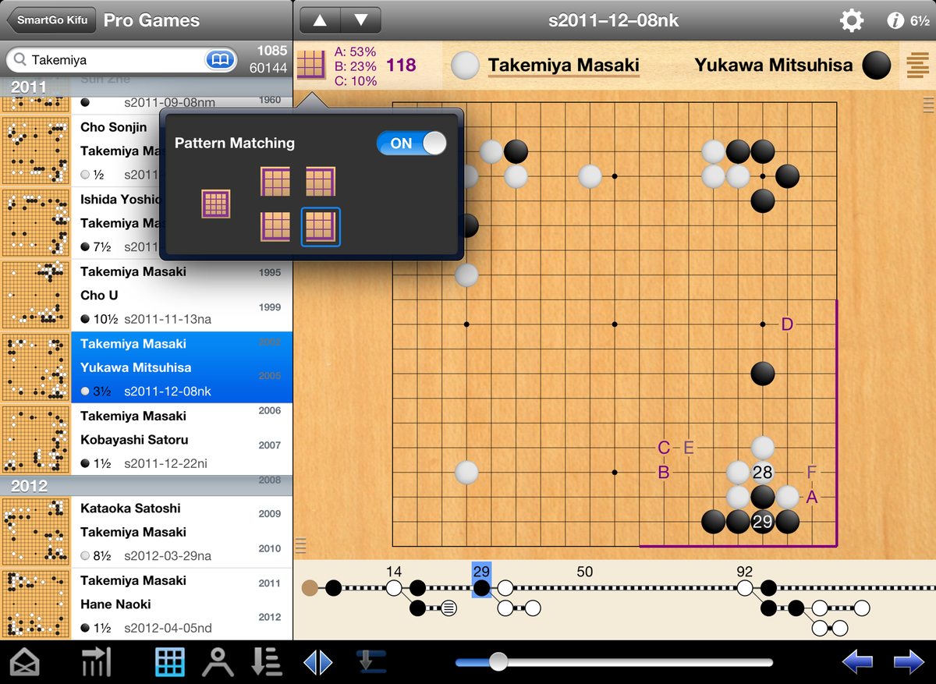Open the players icon in bottom toolbar
This screenshot has width=936, height=684.
point(218,662)
